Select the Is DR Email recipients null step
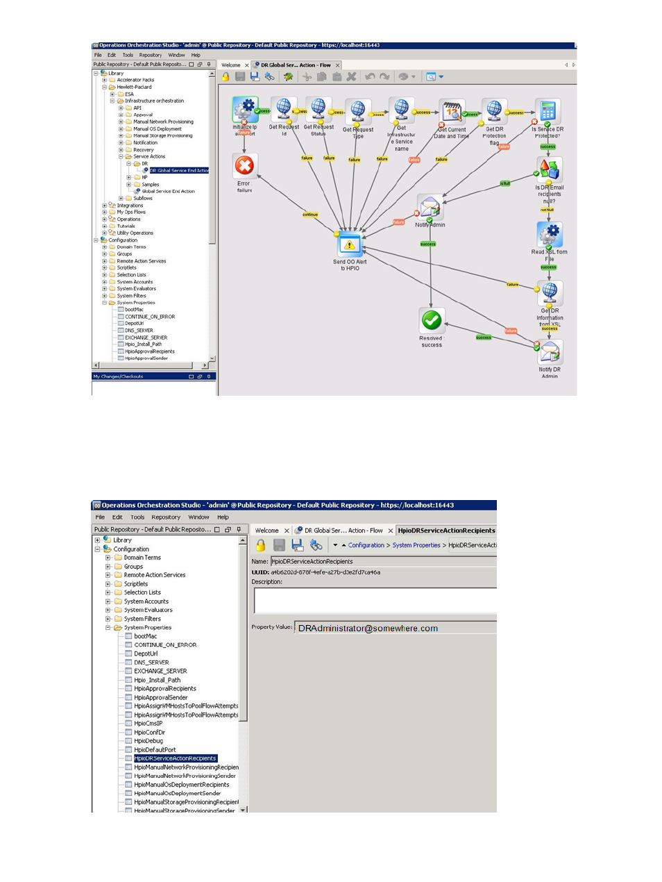662x882 pixels. point(550,170)
